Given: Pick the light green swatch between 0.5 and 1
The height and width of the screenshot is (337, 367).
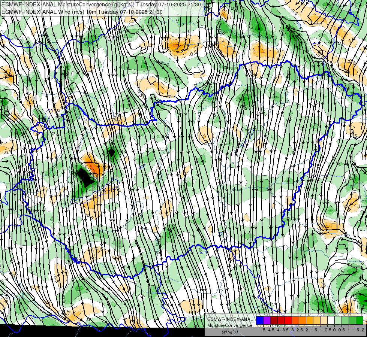Looking at the screenshot, I should [345, 320].
